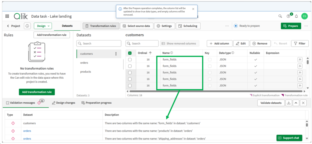This screenshot has width=312, height=144.
Task: Click the columns table horizontal scrollbar
Action: pyautogui.click(x=216, y=91)
